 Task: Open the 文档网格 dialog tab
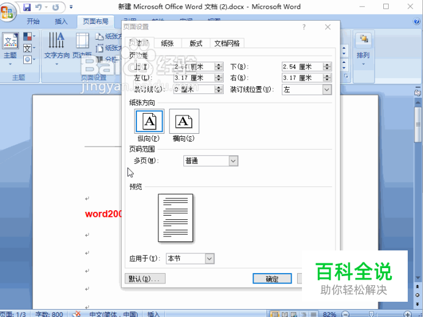pyautogui.click(x=227, y=43)
